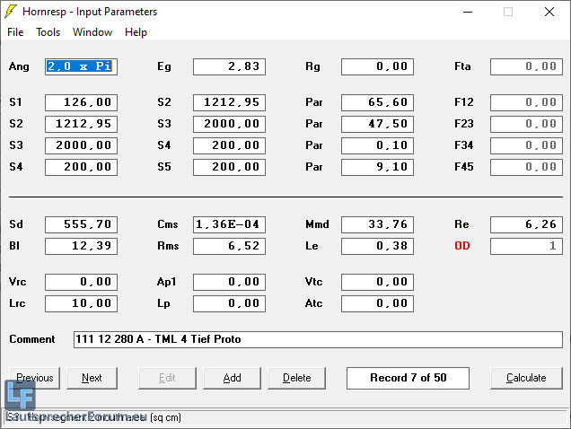Click the Add button
This screenshot has width=571, height=429.
pyautogui.click(x=232, y=378)
